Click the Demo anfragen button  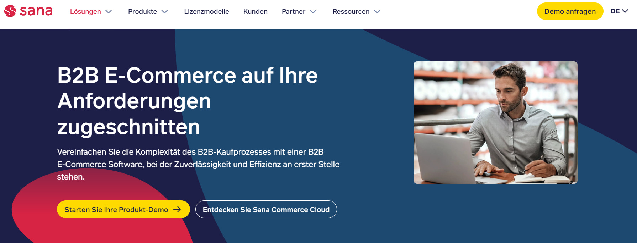tap(570, 11)
